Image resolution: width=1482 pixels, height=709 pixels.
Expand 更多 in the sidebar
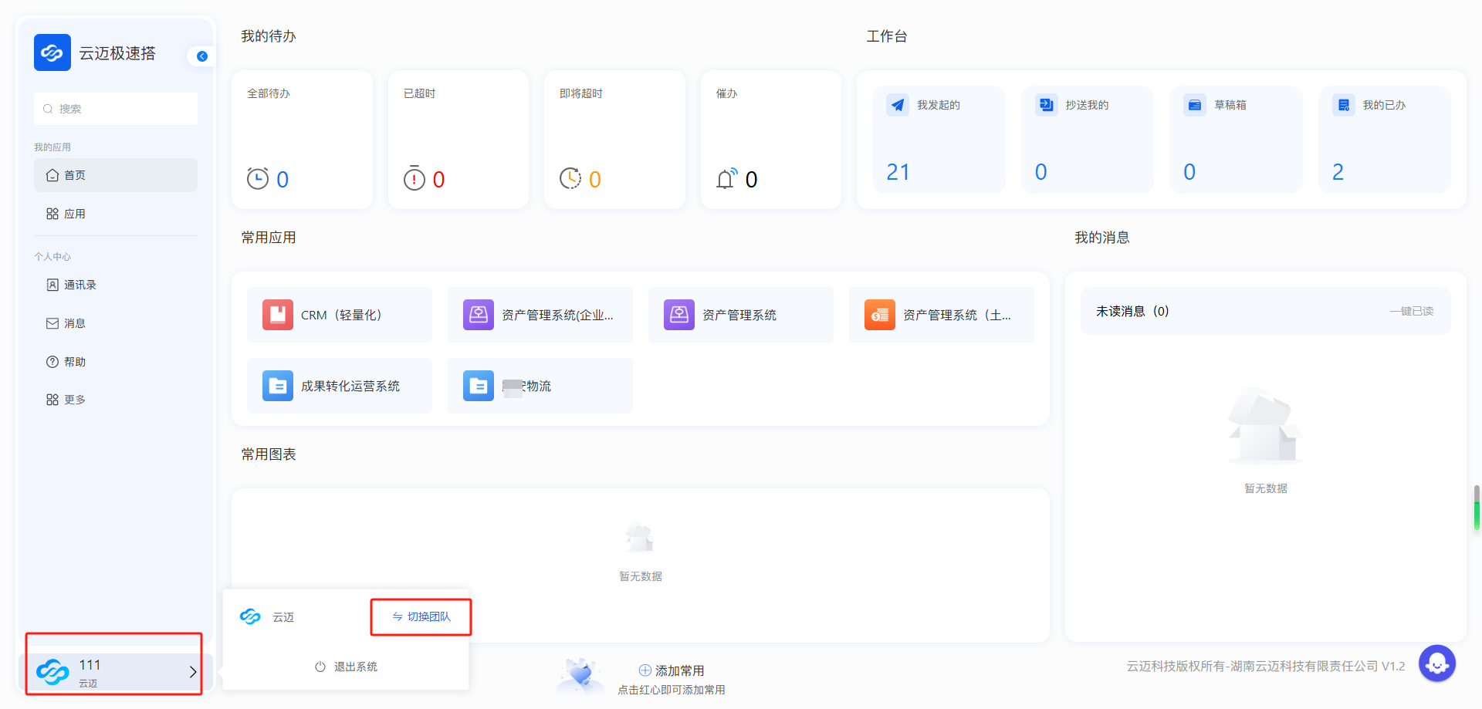(x=74, y=400)
